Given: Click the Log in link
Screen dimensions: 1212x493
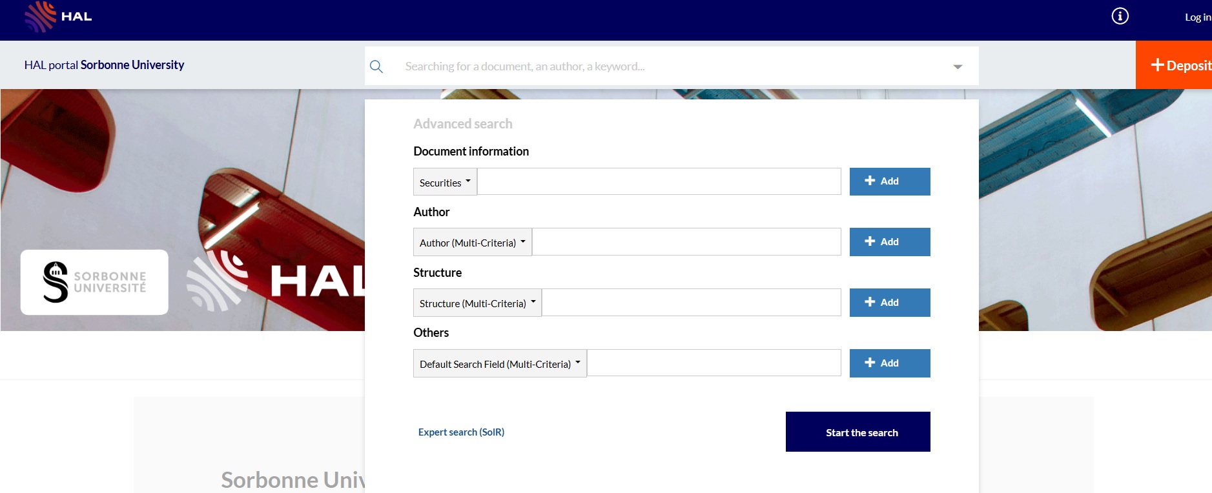Looking at the screenshot, I should pyautogui.click(x=1197, y=17).
